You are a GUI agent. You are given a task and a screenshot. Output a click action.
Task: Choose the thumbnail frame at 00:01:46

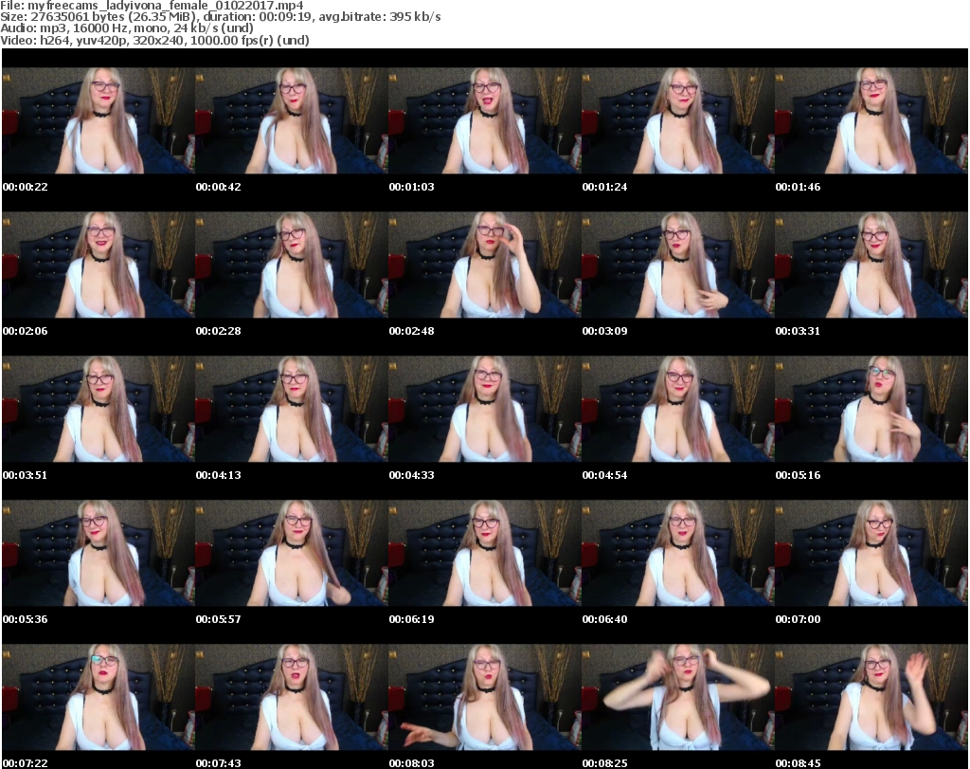coord(871,120)
